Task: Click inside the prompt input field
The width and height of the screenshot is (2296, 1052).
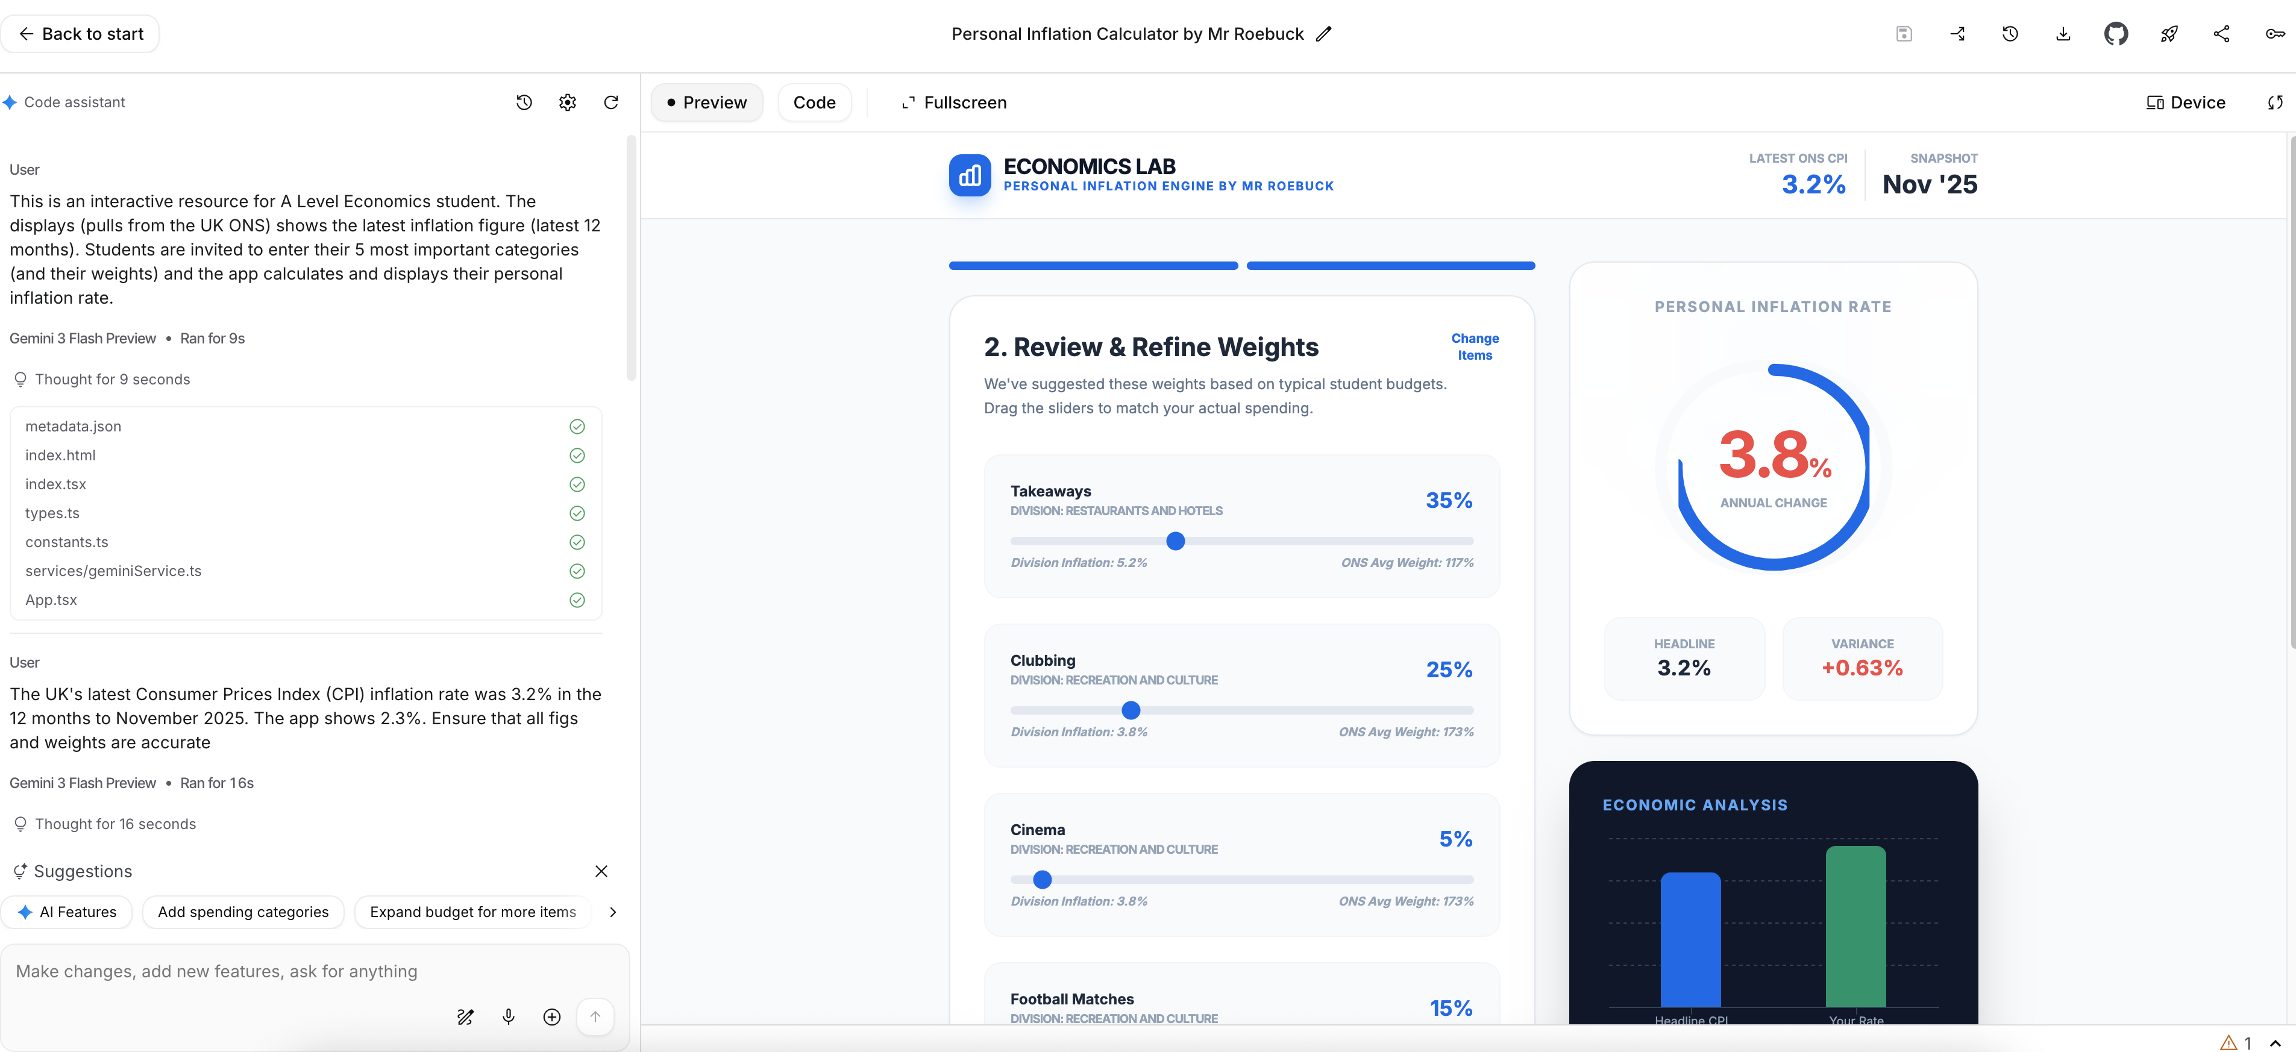Action: (x=268, y=972)
